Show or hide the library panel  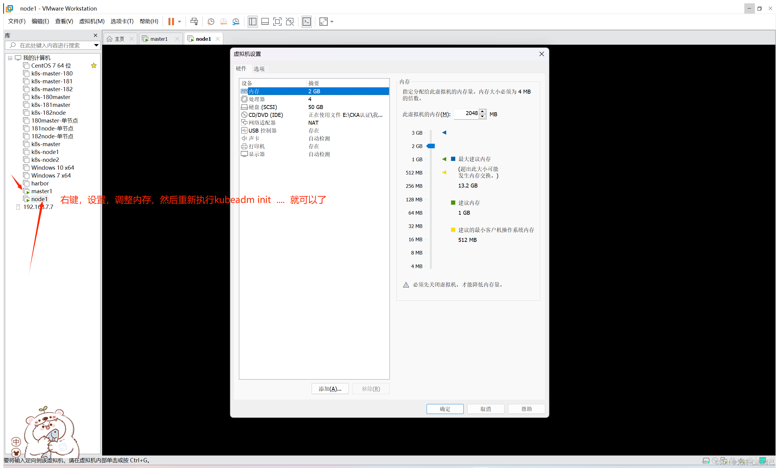click(253, 21)
